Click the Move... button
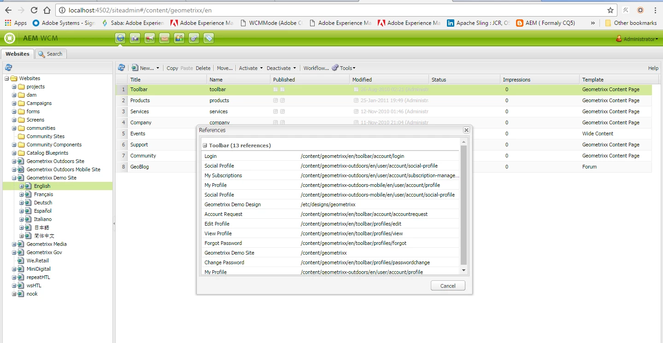Image resolution: width=663 pixels, height=343 pixels. (225, 68)
